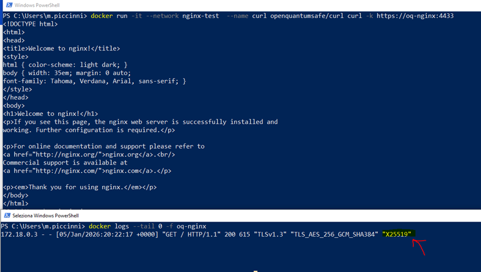This screenshot has width=481, height=272.
Task: Click the "GET / HTTP/1.1" request text
Action: [x=192, y=234]
